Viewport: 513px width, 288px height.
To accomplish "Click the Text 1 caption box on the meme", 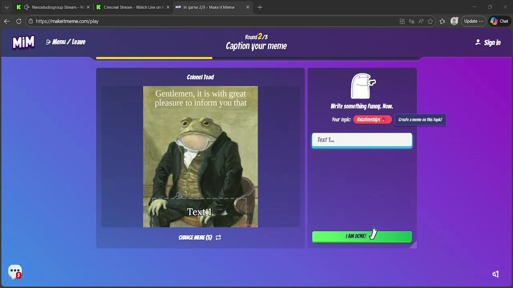I will 199,212.
